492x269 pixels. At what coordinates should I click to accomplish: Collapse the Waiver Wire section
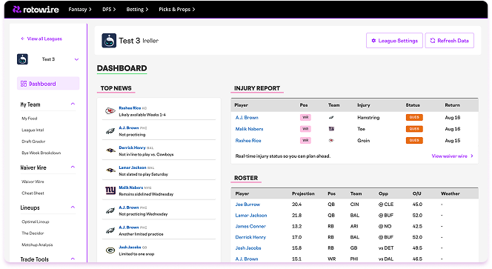[x=73, y=167]
